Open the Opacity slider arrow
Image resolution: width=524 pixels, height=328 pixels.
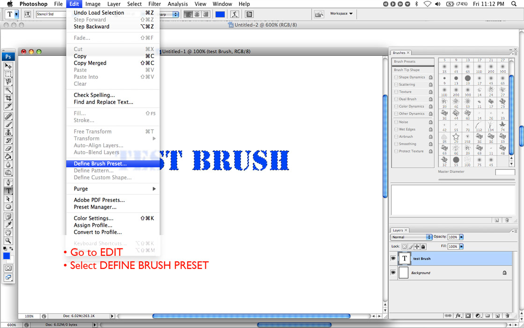click(461, 237)
